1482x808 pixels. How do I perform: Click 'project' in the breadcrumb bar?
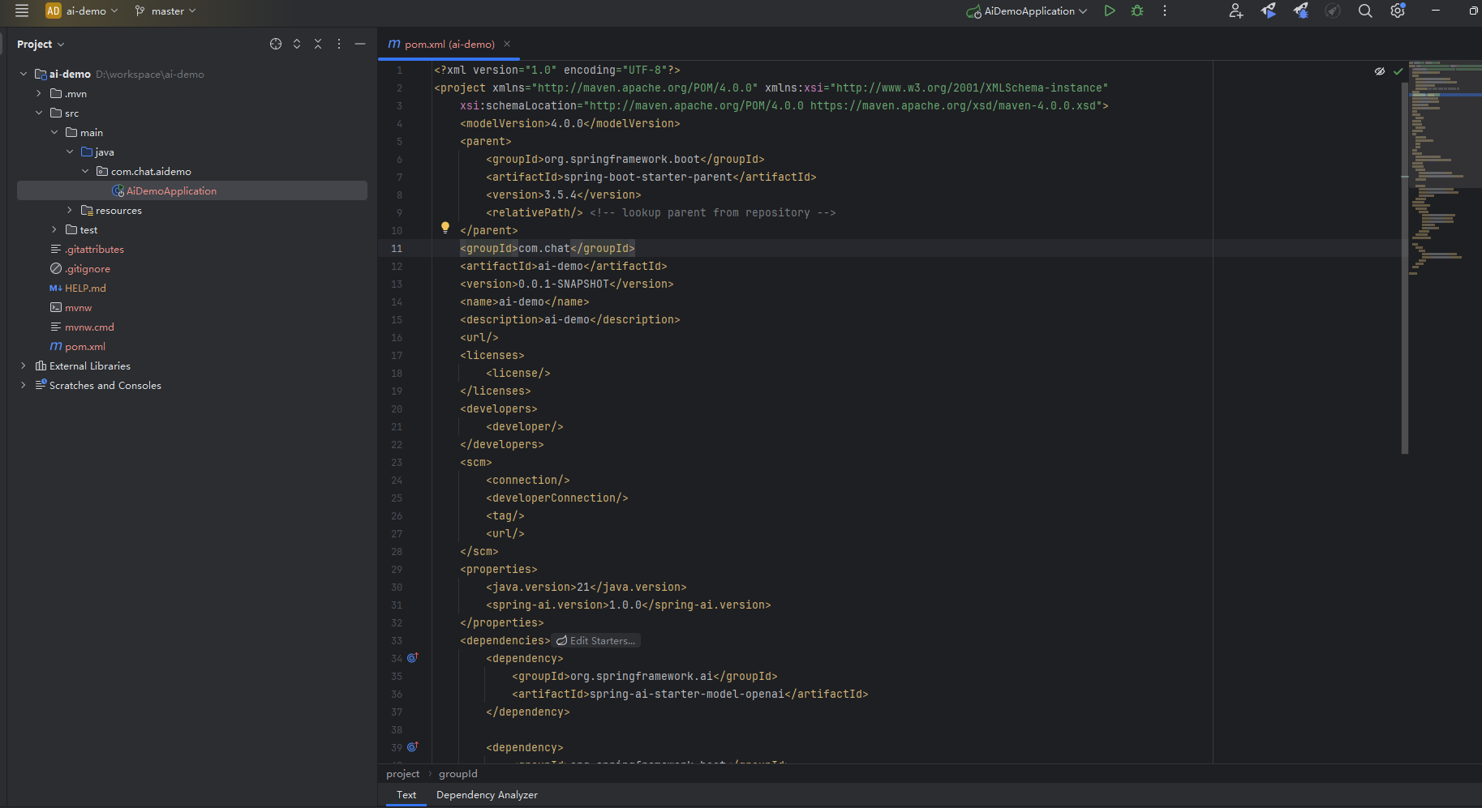click(x=403, y=774)
